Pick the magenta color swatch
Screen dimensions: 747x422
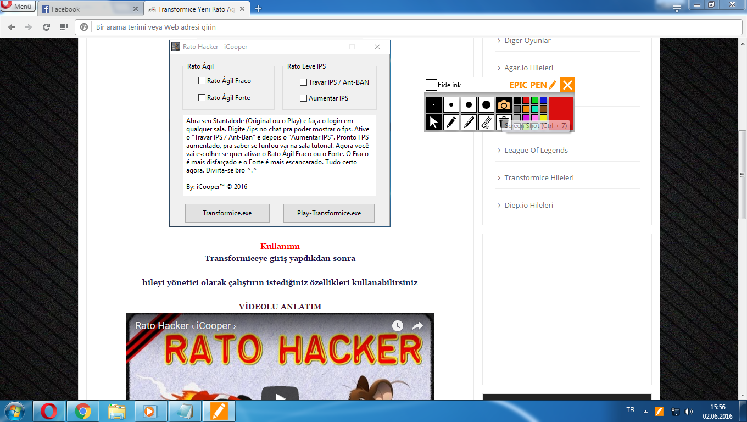coord(526,118)
